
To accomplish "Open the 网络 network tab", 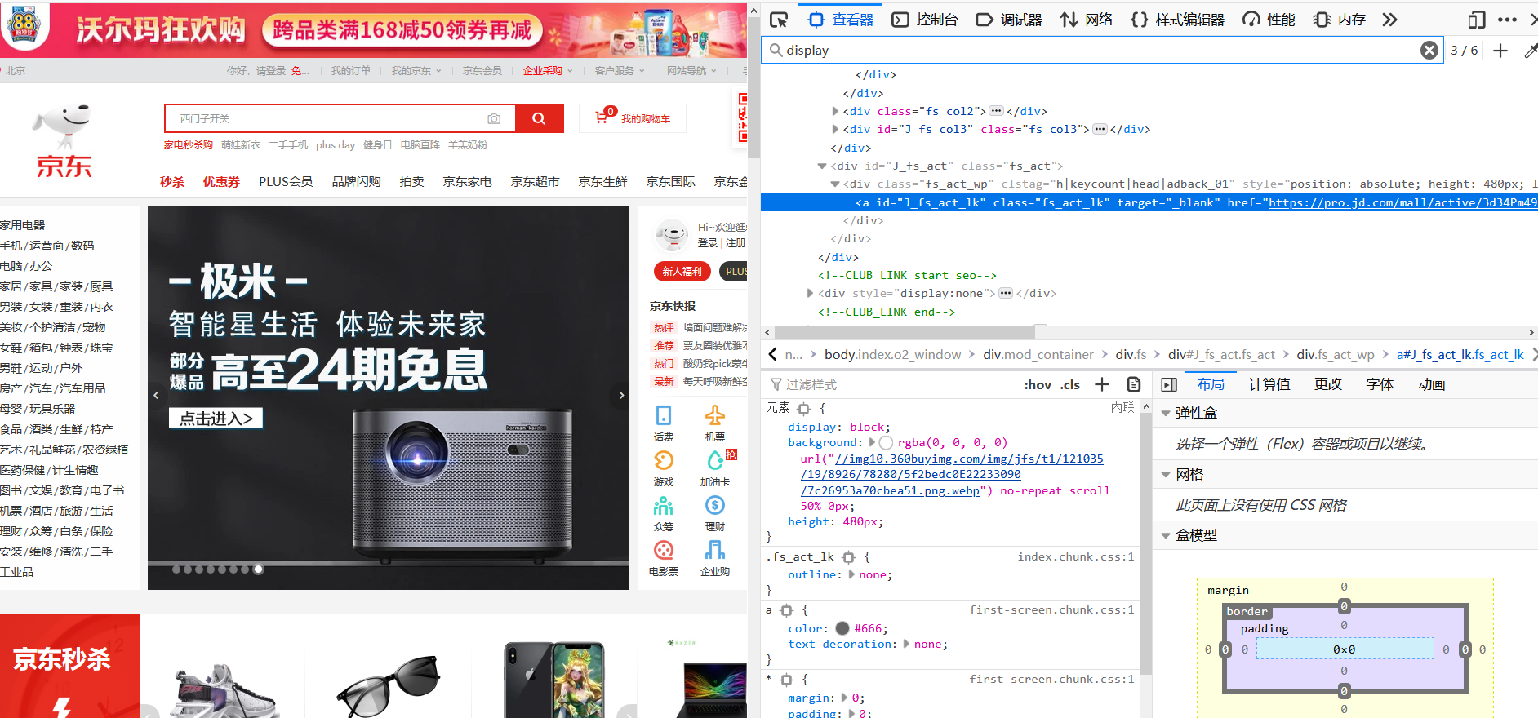I will pos(1087,20).
